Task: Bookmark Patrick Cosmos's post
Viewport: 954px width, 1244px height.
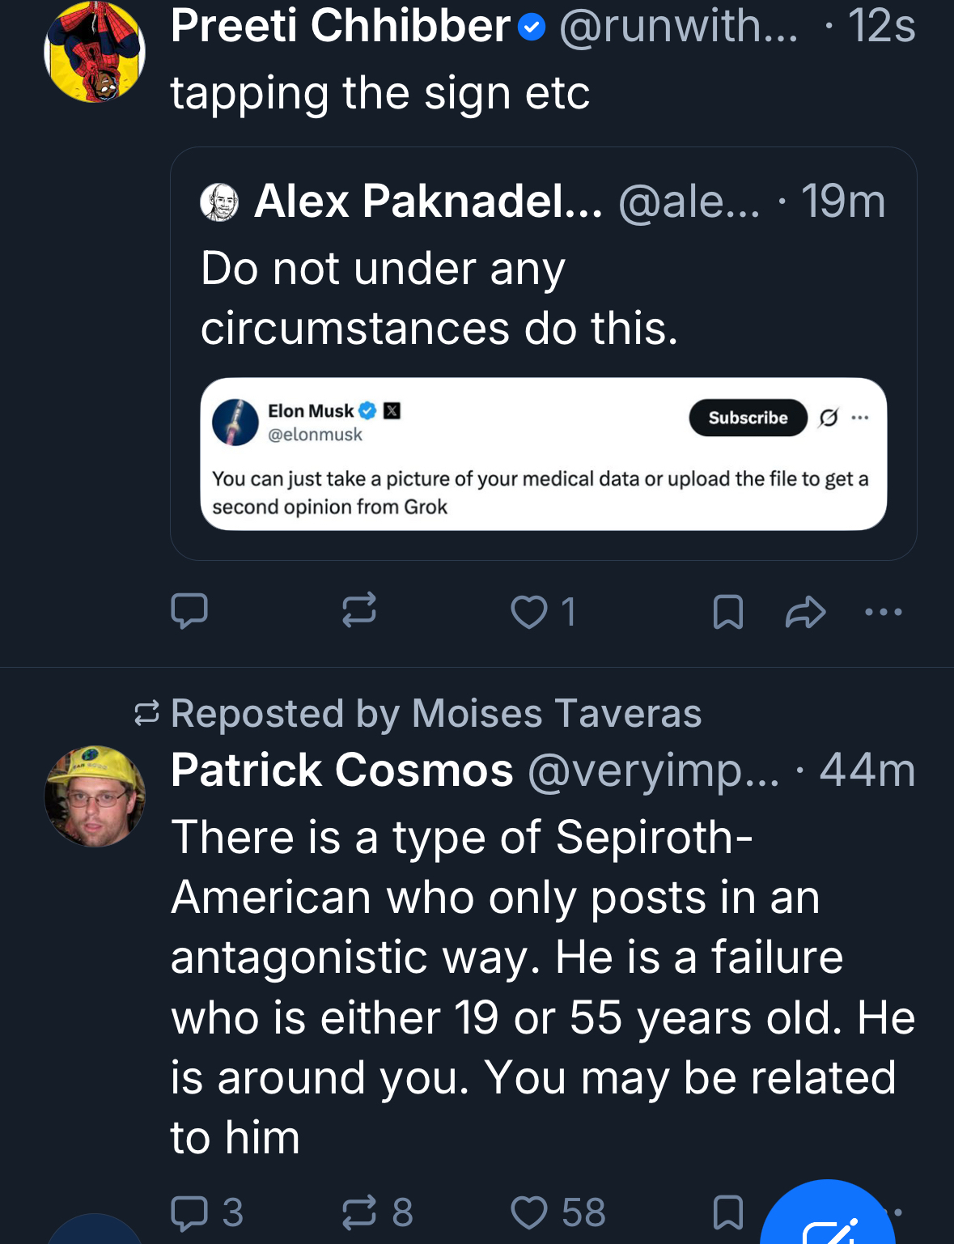Action: click(x=728, y=1212)
